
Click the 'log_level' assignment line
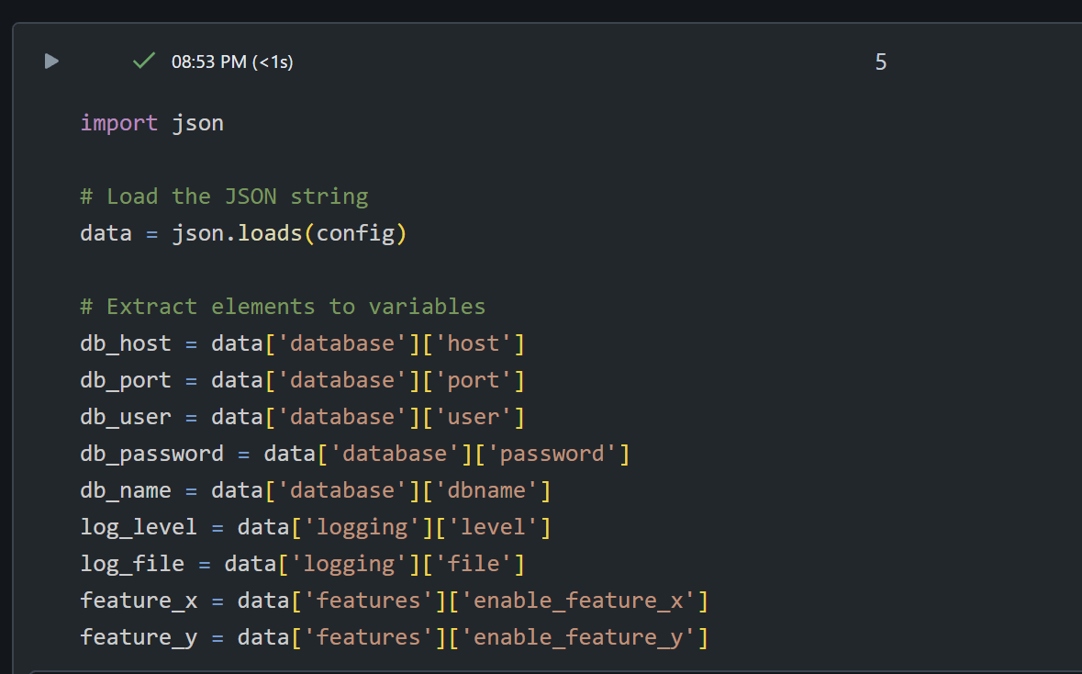tap(316, 527)
